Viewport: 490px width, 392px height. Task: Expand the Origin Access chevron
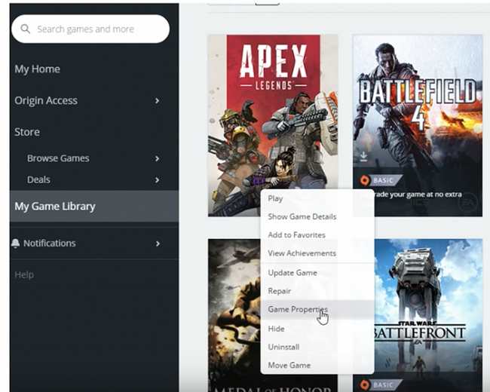(158, 101)
